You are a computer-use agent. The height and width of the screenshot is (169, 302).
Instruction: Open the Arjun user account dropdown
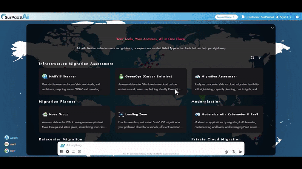284,17
